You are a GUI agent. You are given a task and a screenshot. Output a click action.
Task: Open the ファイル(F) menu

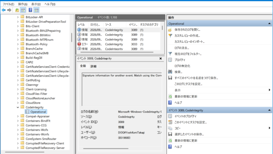pos(9,4)
